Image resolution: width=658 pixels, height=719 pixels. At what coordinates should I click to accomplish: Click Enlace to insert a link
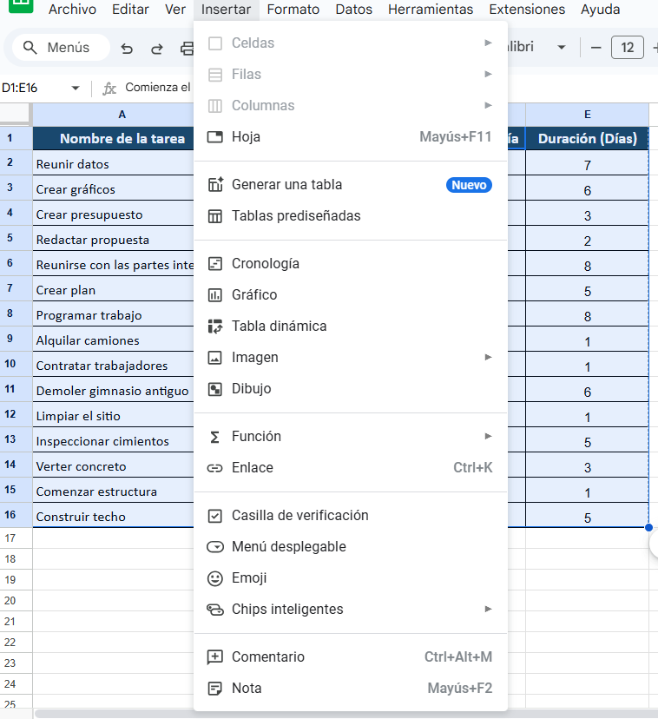click(253, 467)
